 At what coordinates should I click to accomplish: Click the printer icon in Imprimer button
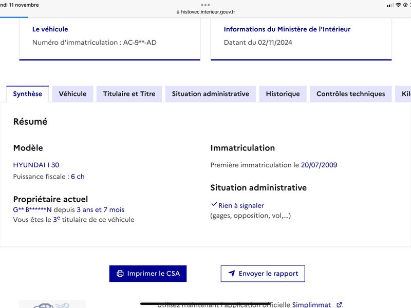pyautogui.click(x=120, y=274)
